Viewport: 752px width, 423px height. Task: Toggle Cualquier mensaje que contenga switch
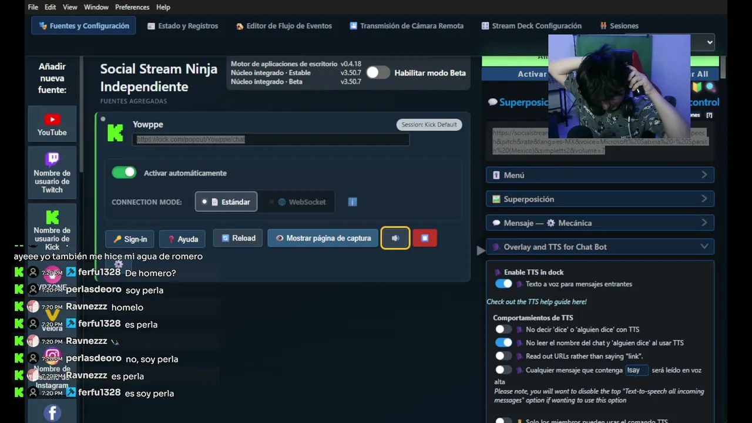pyautogui.click(x=503, y=370)
